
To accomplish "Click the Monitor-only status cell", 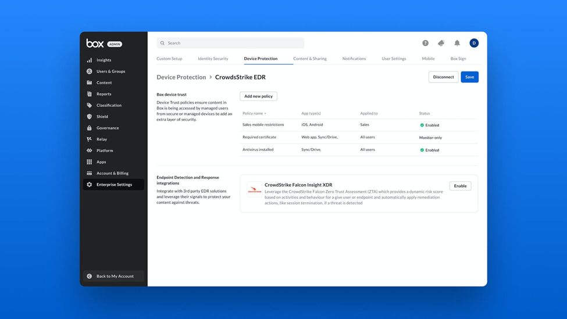I will coord(430,138).
